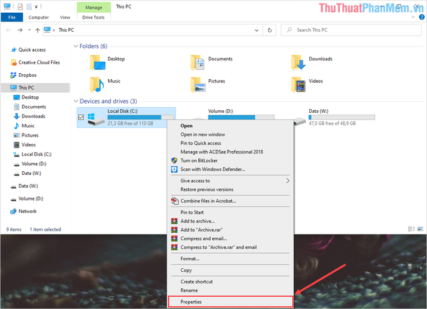
Task: Select Manage with ACDSee Professional 2018
Action: [231, 152]
